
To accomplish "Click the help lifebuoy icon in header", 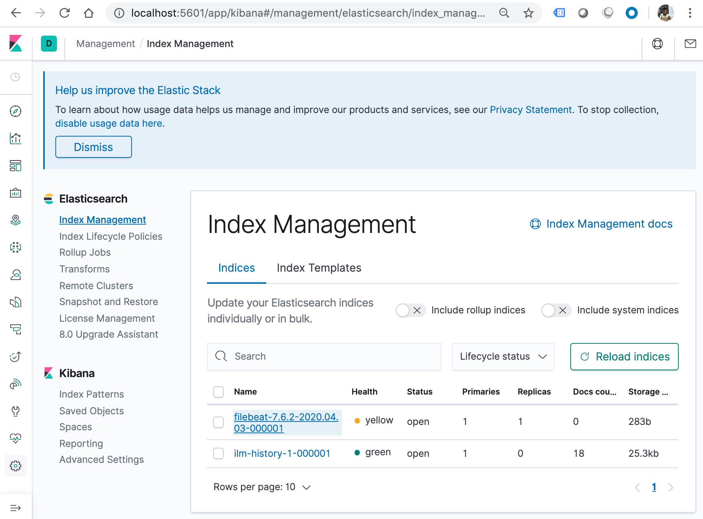I will tap(657, 44).
